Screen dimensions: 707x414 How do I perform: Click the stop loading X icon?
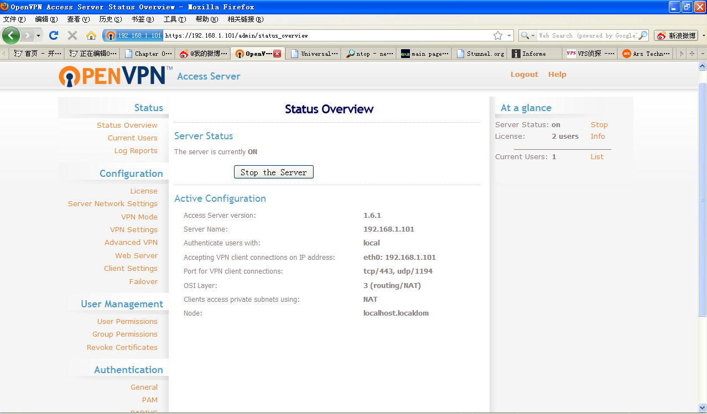[72, 35]
